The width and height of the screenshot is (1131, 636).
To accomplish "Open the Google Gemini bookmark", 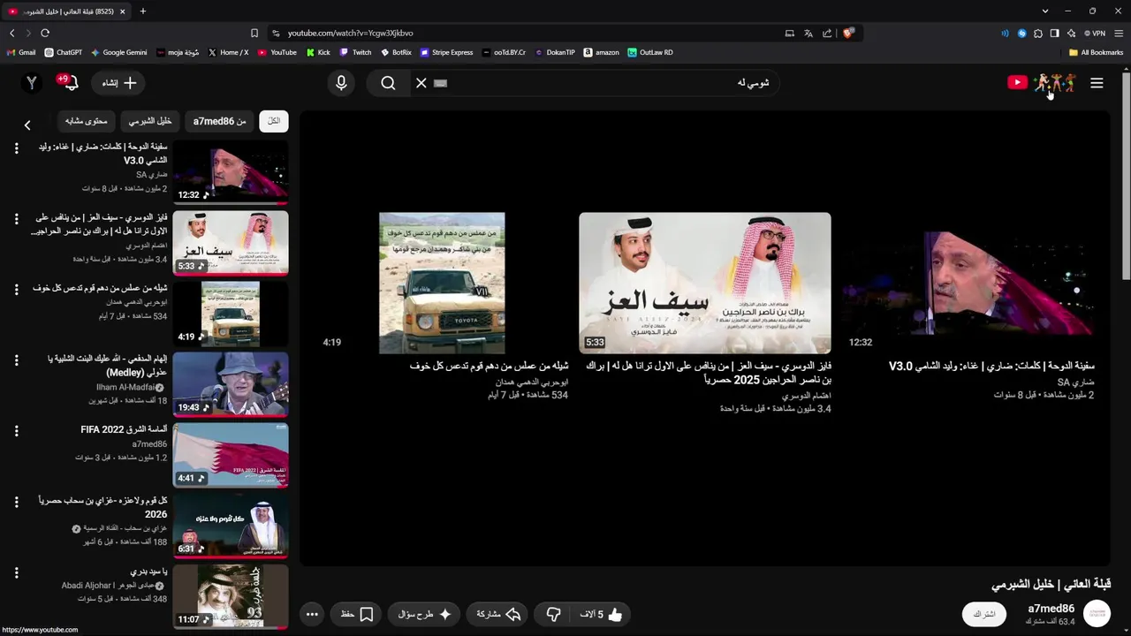I will point(119,52).
